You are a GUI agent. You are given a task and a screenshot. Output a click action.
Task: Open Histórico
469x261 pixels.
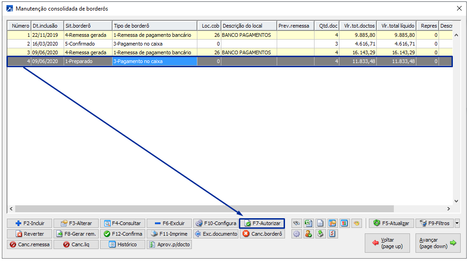(x=123, y=244)
